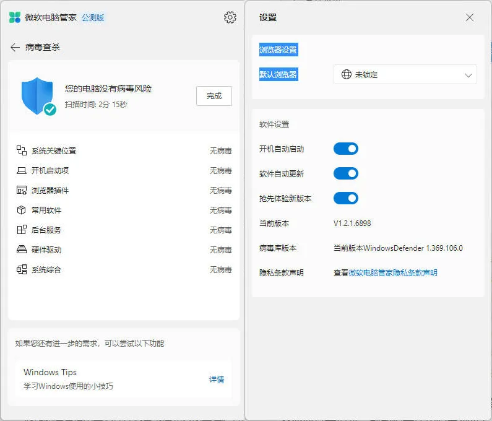Click the globe icon in the browser dropdown

click(347, 74)
